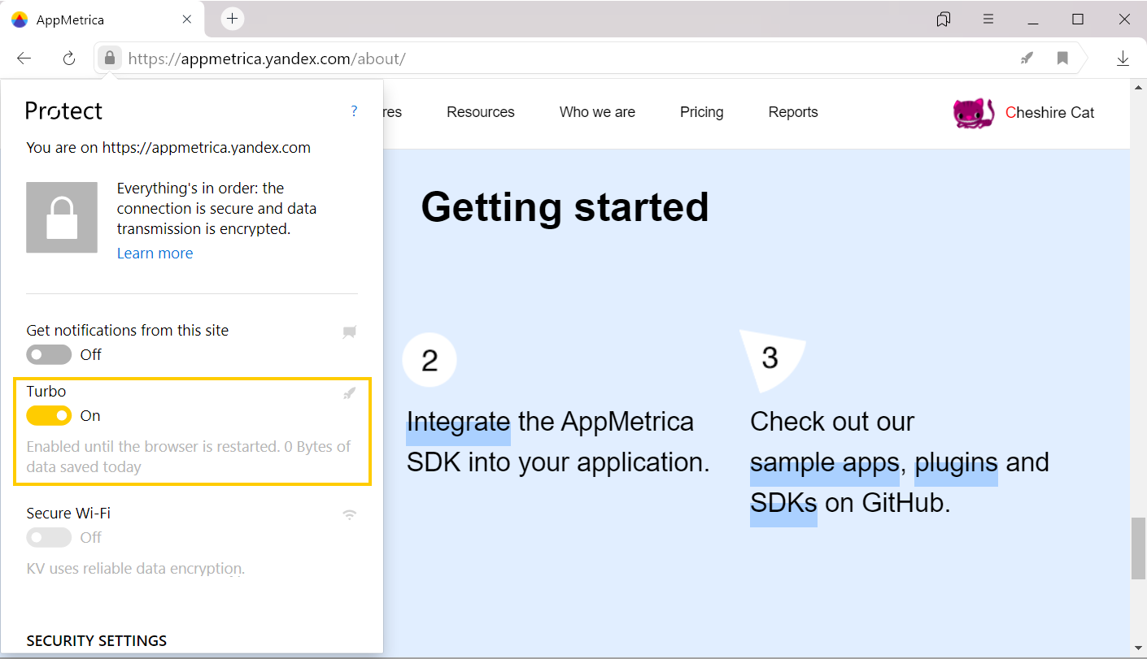Click 'Enabled until the browser is restarted' text
1147x659 pixels.
click(152, 446)
